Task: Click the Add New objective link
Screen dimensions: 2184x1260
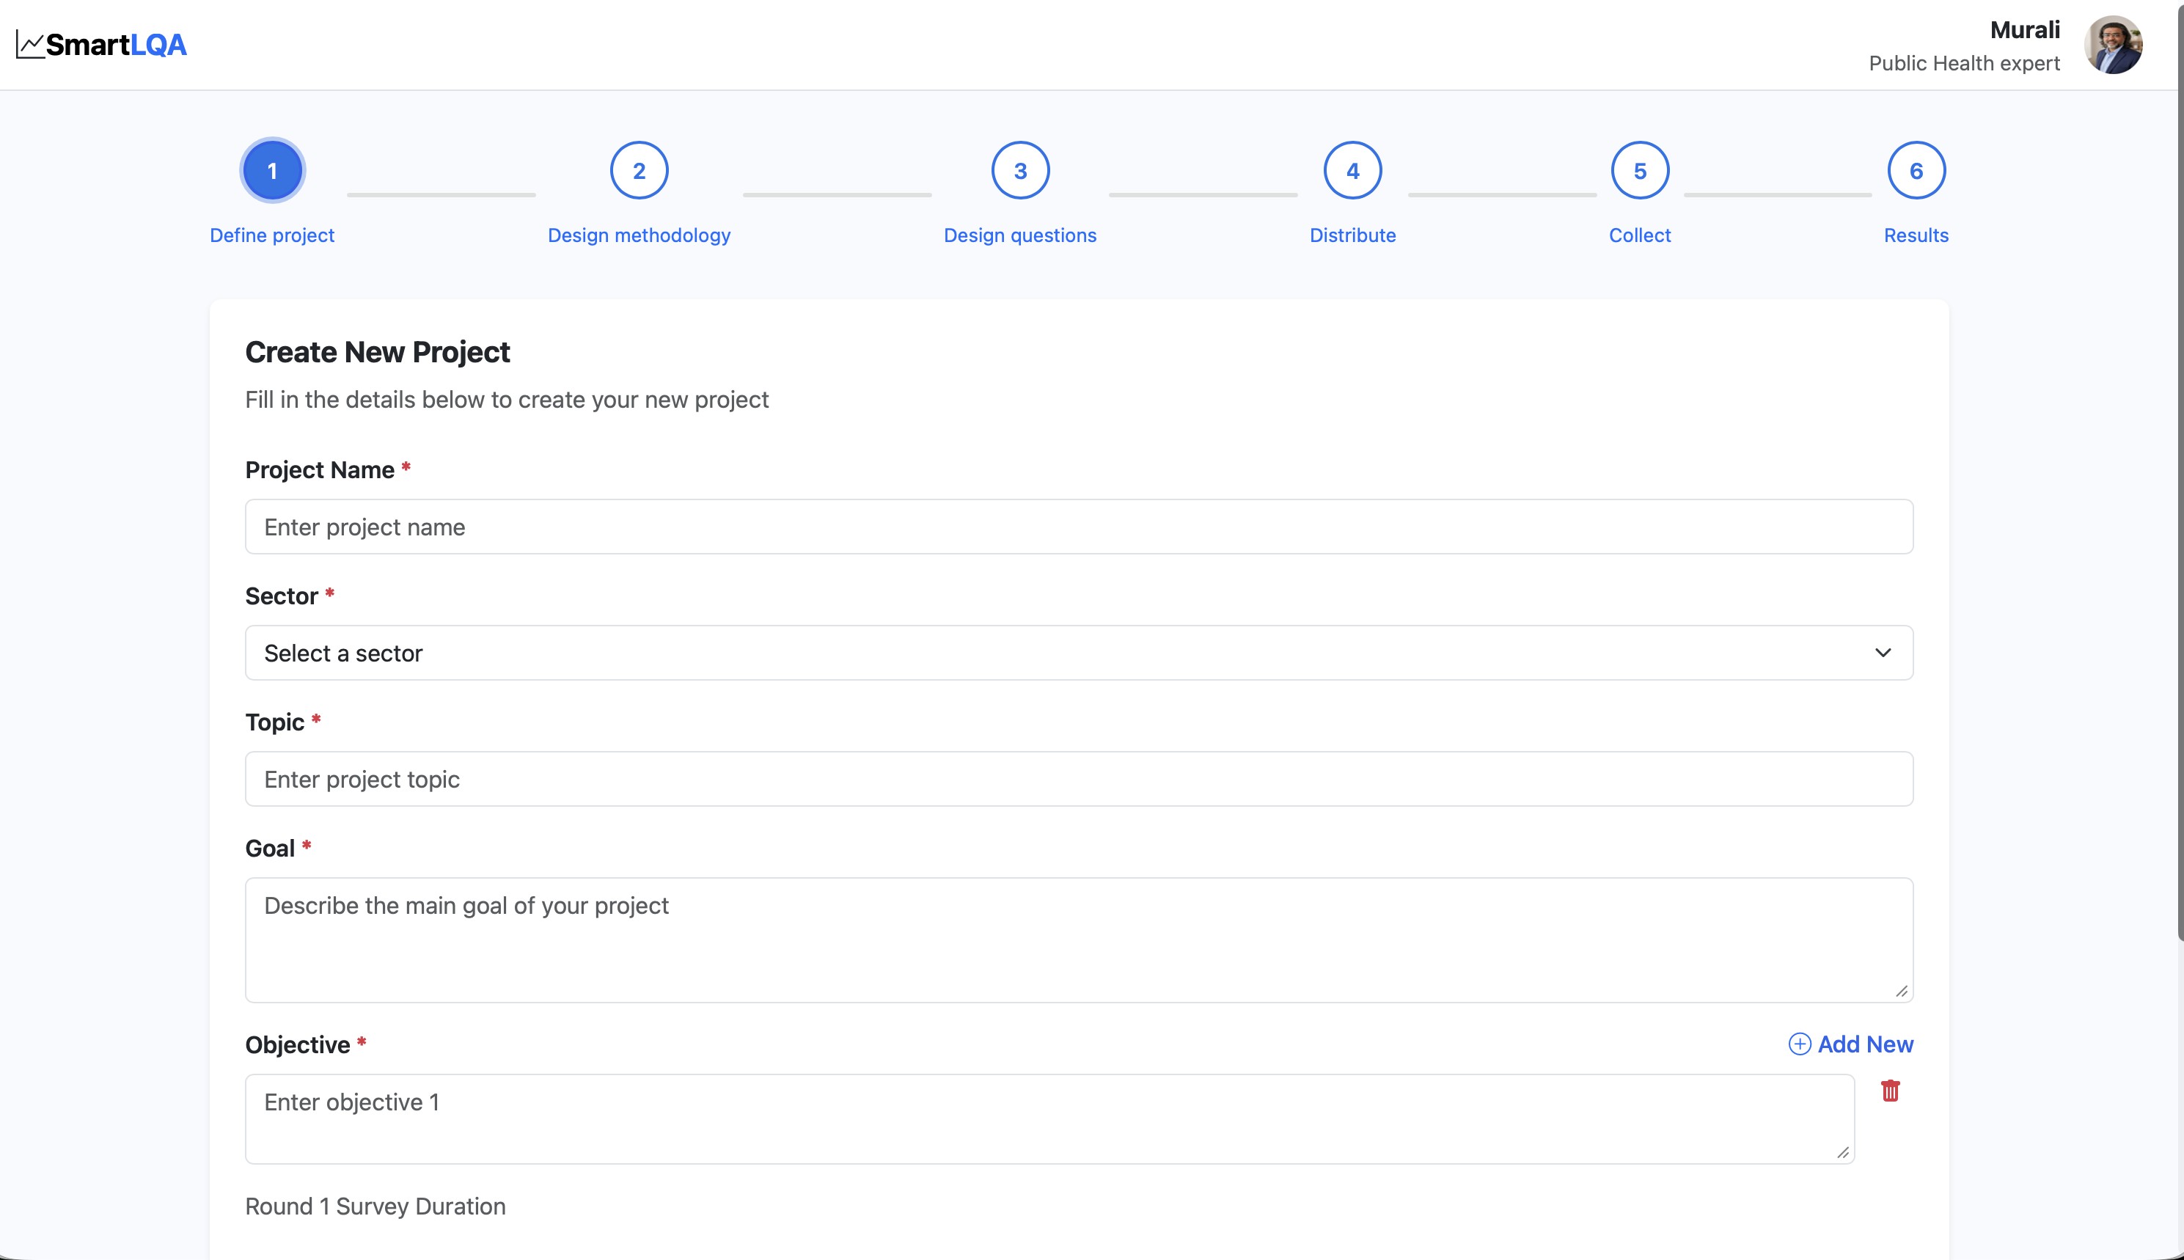Action: click(1866, 1044)
